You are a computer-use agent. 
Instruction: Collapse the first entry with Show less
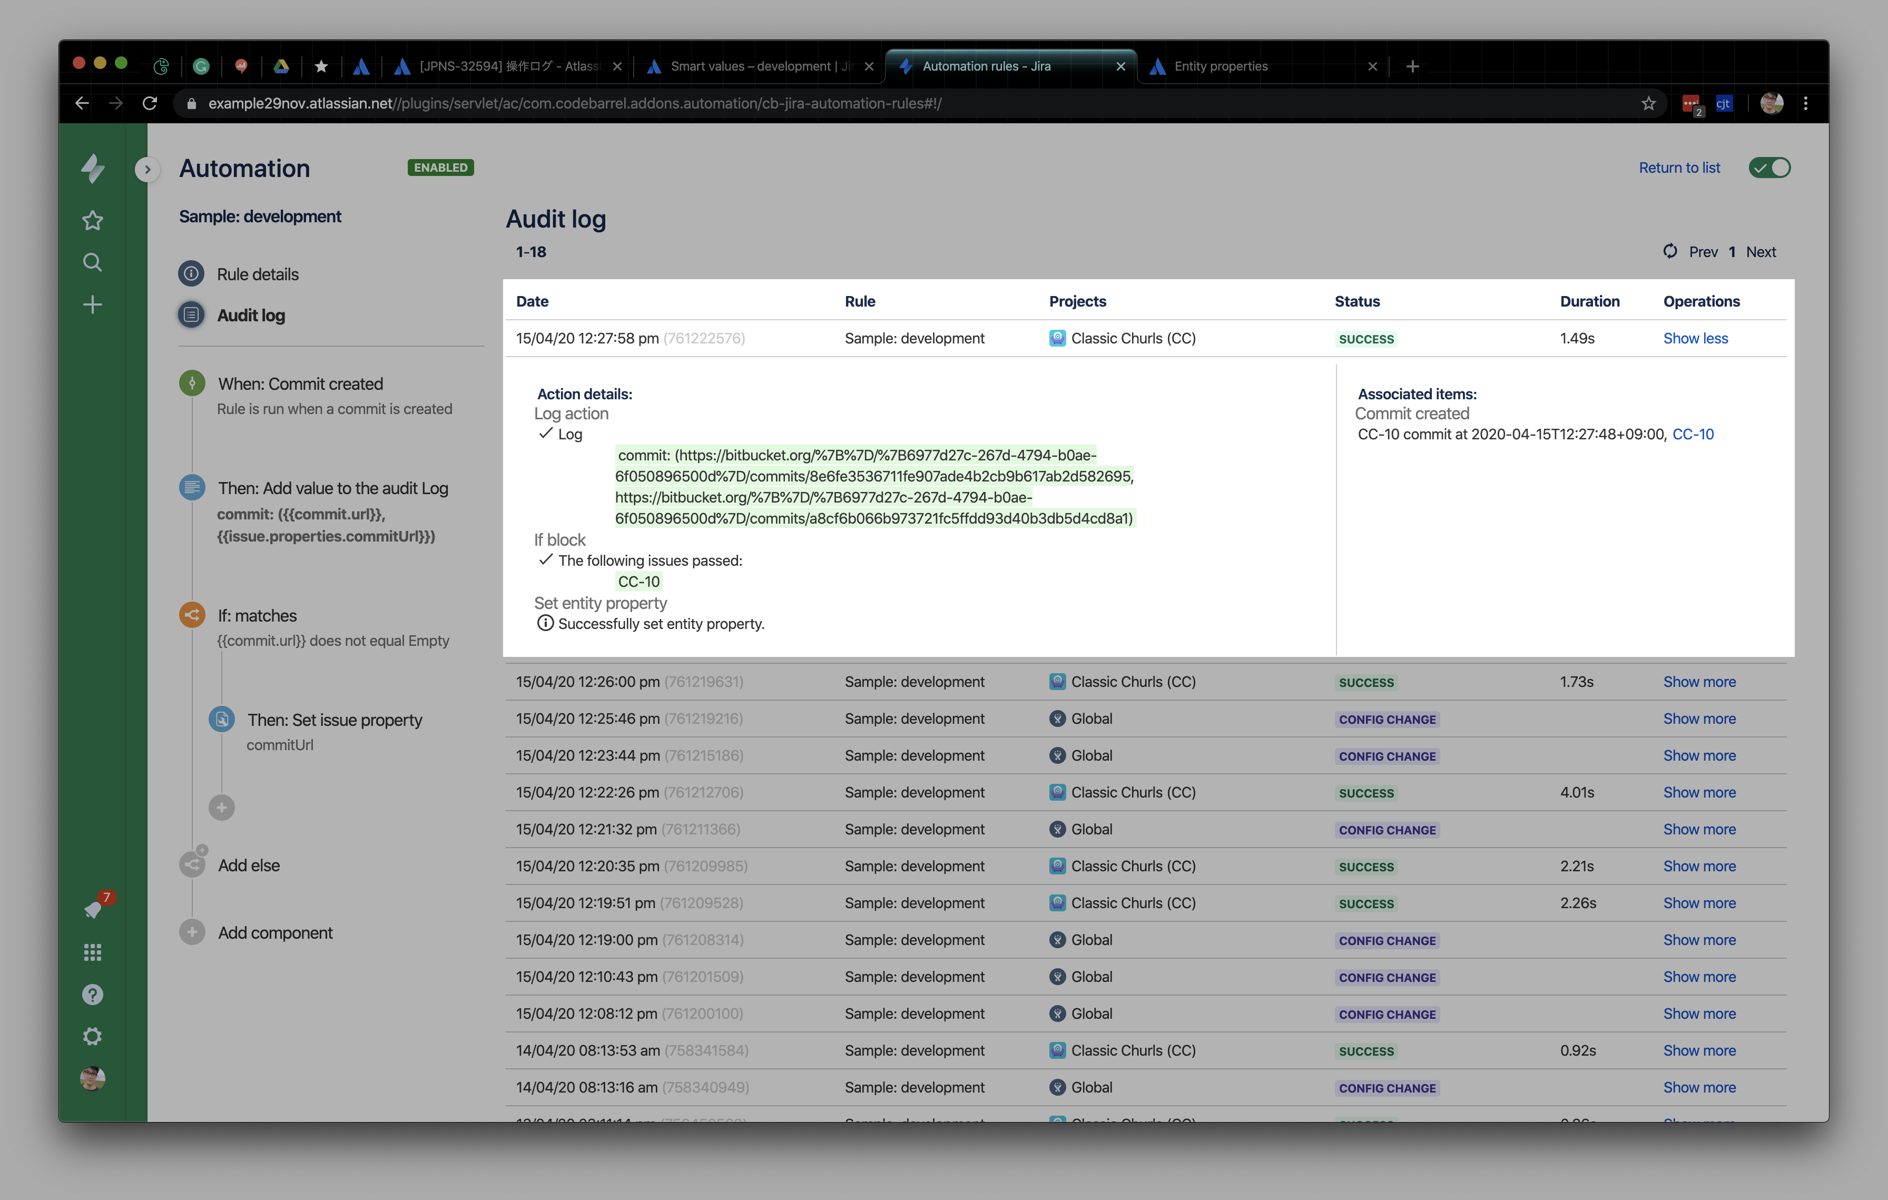(x=1695, y=338)
